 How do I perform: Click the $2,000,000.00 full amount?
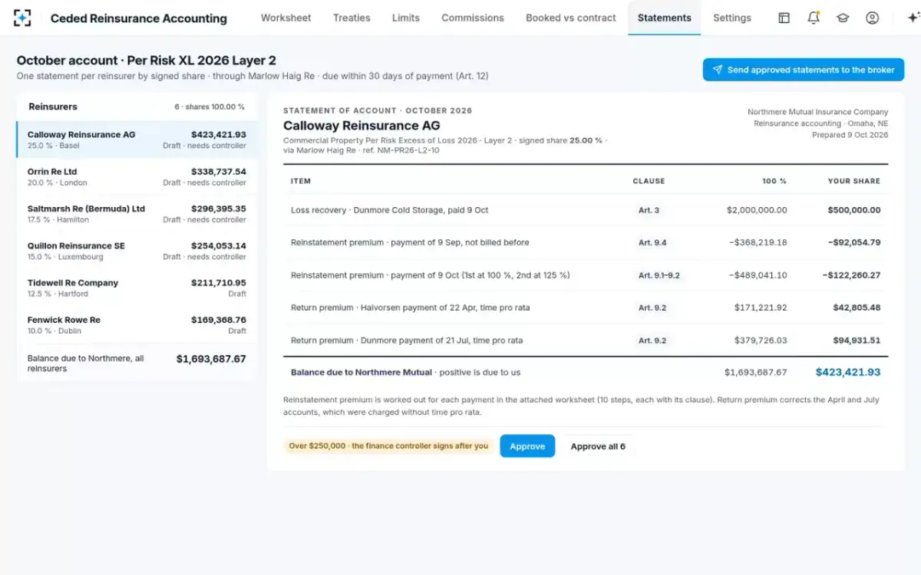click(757, 210)
